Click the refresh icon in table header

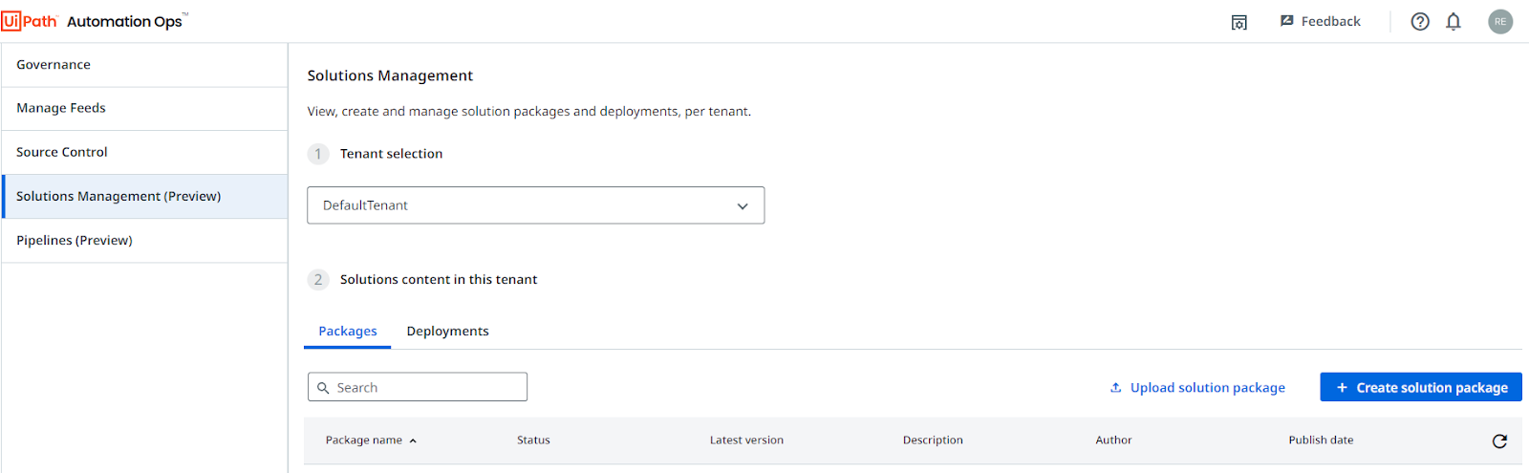pos(1499,441)
